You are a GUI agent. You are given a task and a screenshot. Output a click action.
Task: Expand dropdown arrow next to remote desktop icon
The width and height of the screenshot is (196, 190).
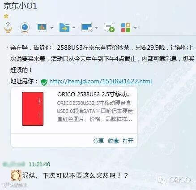click(96, 28)
